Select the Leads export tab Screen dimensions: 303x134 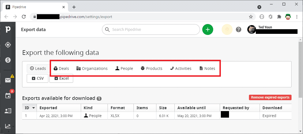(38, 68)
